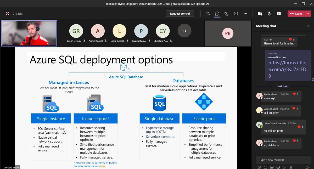Request control of the shared screen
Screen dimensions: 314x169
tap(180, 14)
